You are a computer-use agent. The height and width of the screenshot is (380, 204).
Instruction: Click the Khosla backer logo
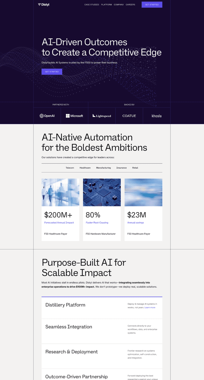pyautogui.click(x=157, y=116)
